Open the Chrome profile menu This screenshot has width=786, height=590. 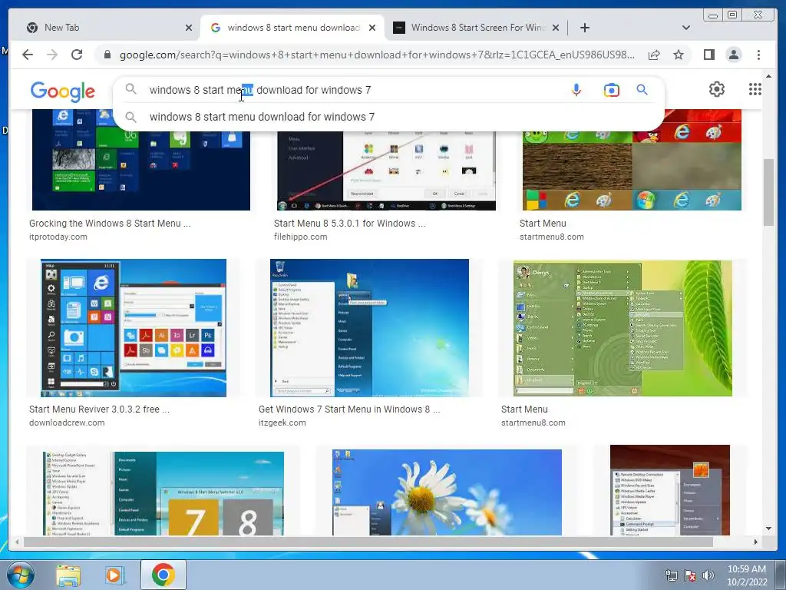733,55
